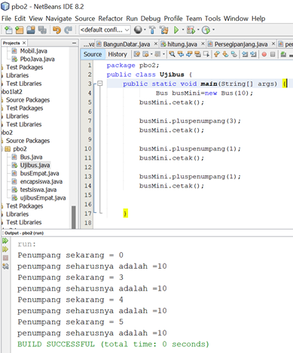Close the Projects panel tab
The width and height of the screenshot is (293, 353).
(x=24, y=43)
